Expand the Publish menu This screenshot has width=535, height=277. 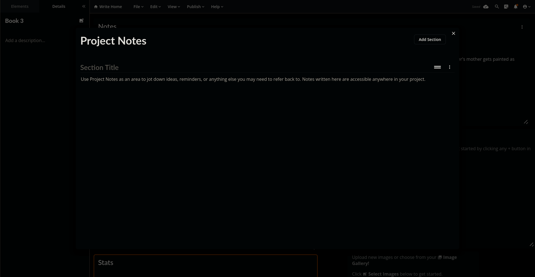pyautogui.click(x=195, y=7)
